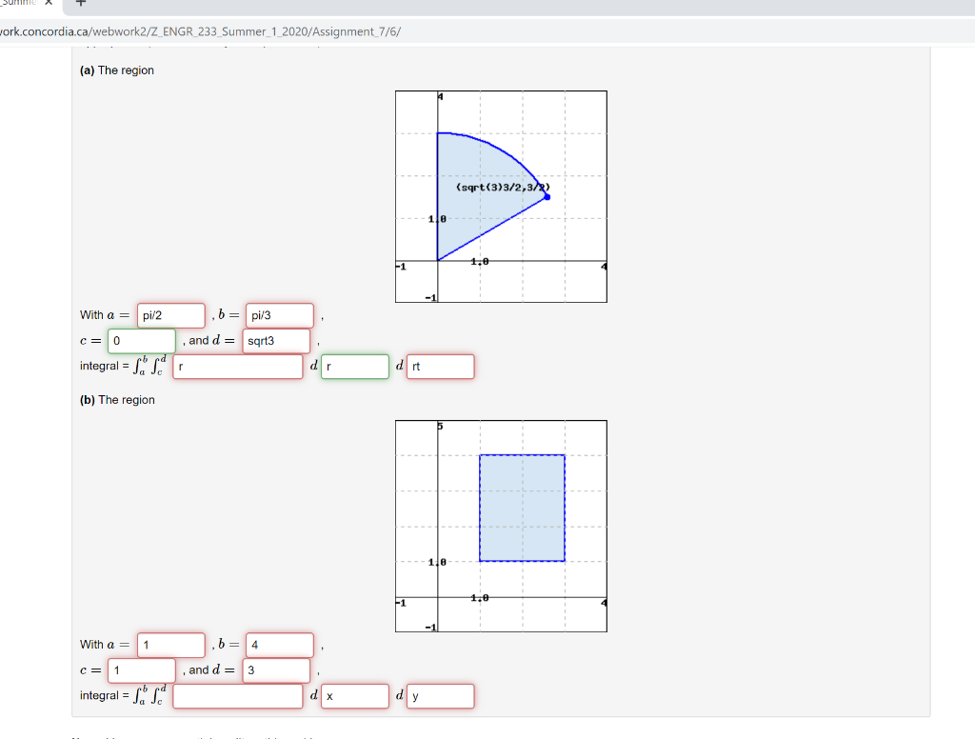Select the first differential field showing r
The width and height of the screenshot is (975, 739).
pyautogui.click(x=354, y=366)
